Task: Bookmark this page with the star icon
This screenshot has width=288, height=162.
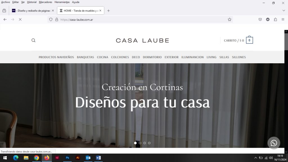Action: tap(229, 19)
